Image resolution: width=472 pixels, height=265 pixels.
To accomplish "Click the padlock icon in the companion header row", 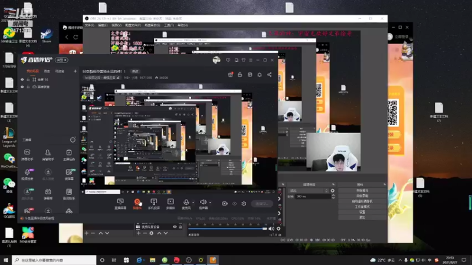I will [x=240, y=75].
